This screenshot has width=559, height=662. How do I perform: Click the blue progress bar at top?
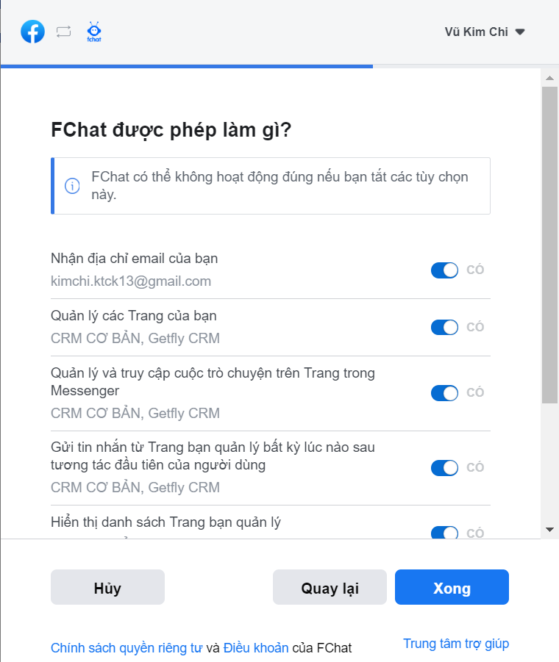[187, 66]
